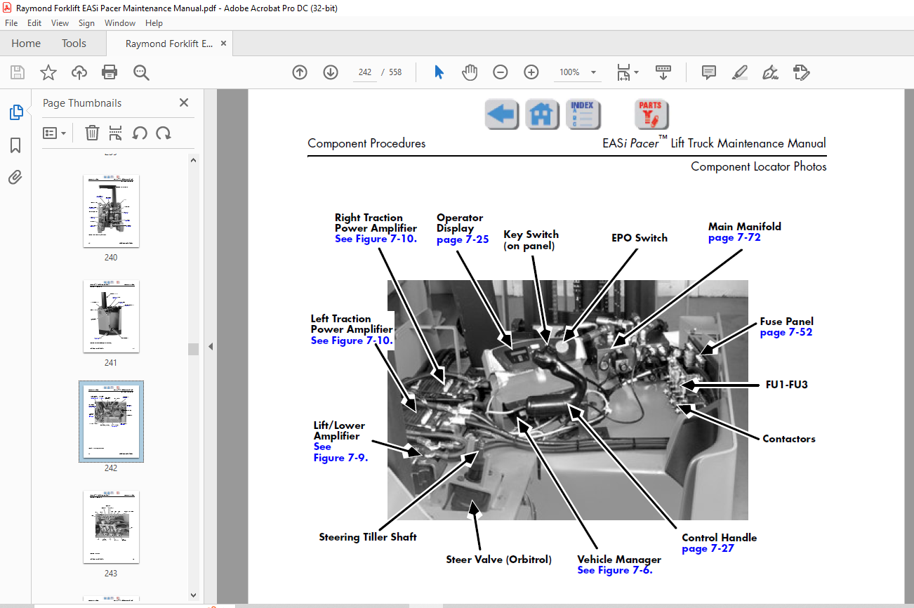The height and width of the screenshot is (608, 914).
Task: Click the Zoom In plus icon
Action: pos(531,72)
